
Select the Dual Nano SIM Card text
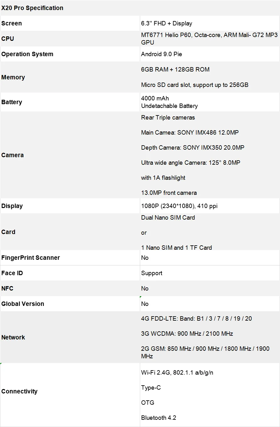[x=168, y=217]
